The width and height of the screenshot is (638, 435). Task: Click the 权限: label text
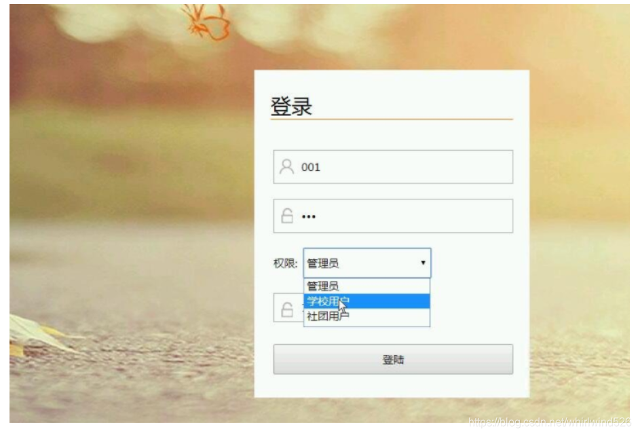286,263
